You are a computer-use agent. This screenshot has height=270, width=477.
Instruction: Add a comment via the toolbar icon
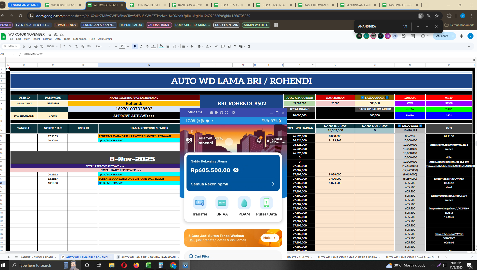(223, 46)
